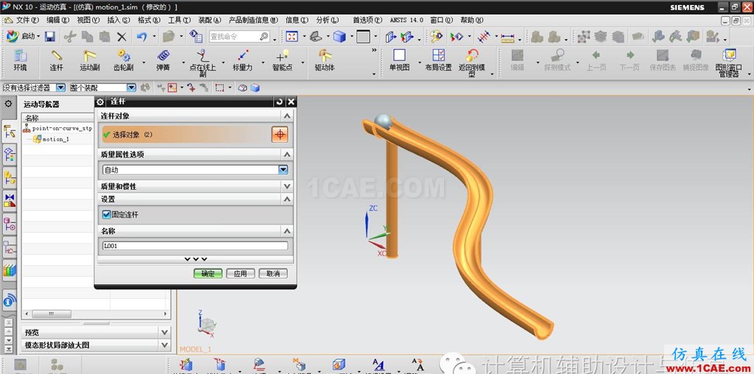Screen dimensions: 754x374
Task: Open the 驱动体 (Driver) tool
Action: click(x=325, y=60)
